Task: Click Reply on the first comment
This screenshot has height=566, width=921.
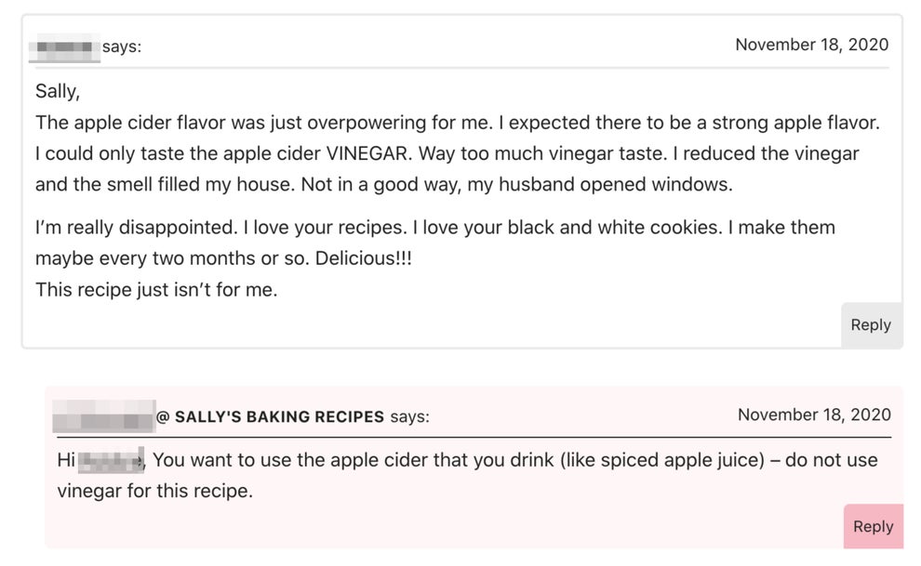Action: pyautogui.click(x=871, y=324)
